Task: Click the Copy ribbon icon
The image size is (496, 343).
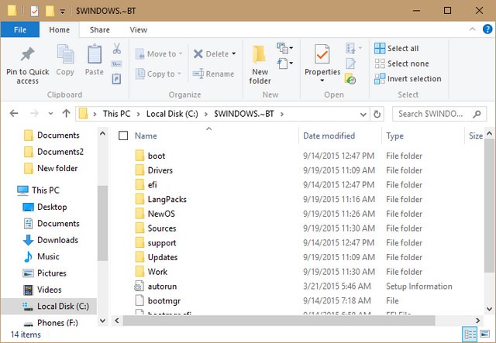Action: (x=65, y=54)
